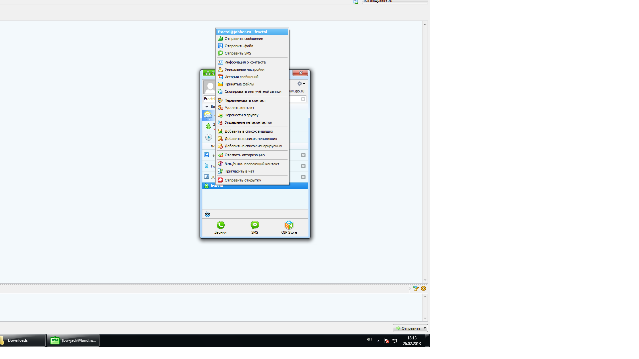
Task: Click the Facebook account icon
Action: (207, 155)
